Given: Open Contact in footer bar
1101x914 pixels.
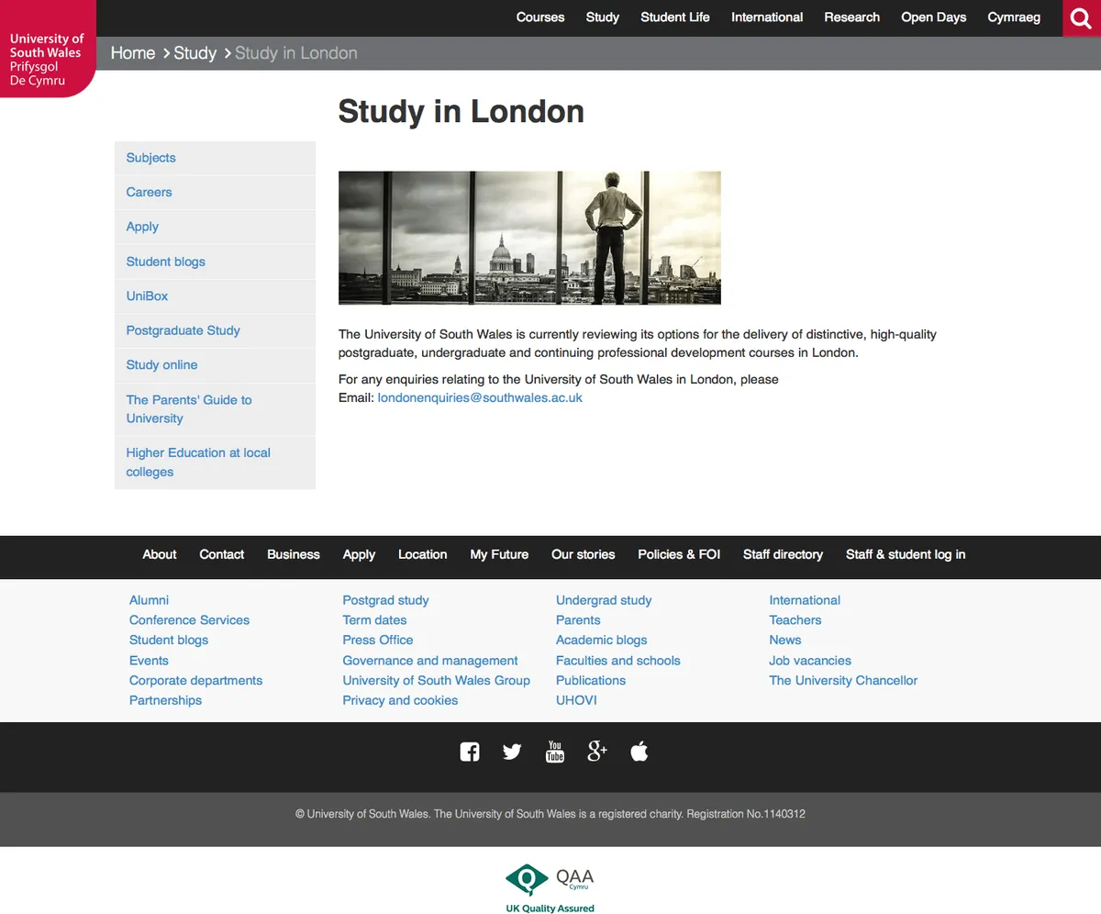Looking at the screenshot, I should 222,554.
